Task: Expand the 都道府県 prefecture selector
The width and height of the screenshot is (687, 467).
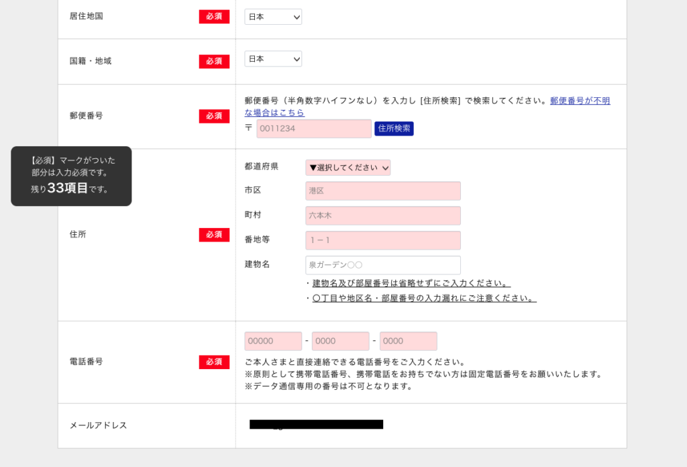Action: click(348, 168)
